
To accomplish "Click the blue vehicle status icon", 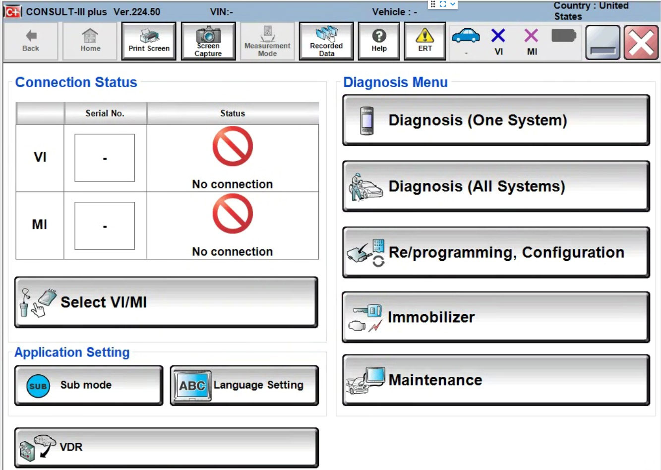I will pyautogui.click(x=465, y=36).
